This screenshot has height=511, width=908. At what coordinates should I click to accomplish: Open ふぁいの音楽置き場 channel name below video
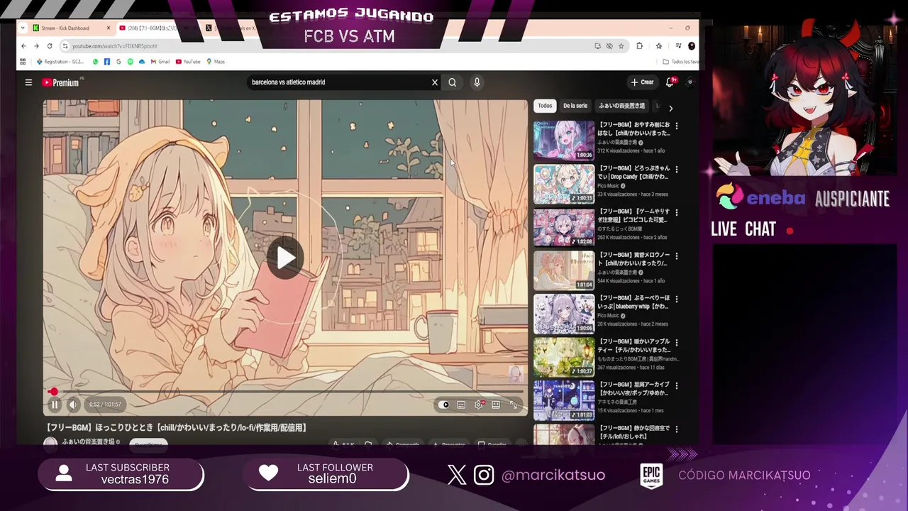tap(88, 442)
